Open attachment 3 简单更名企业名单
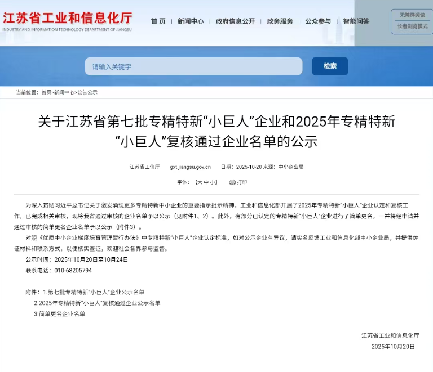Screen dimensions: 433x372 [x=59, y=314]
